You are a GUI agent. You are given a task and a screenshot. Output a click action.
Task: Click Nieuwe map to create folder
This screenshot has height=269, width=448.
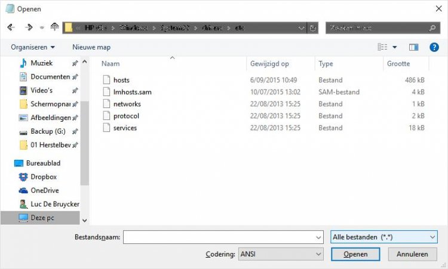(x=91, y=47)
